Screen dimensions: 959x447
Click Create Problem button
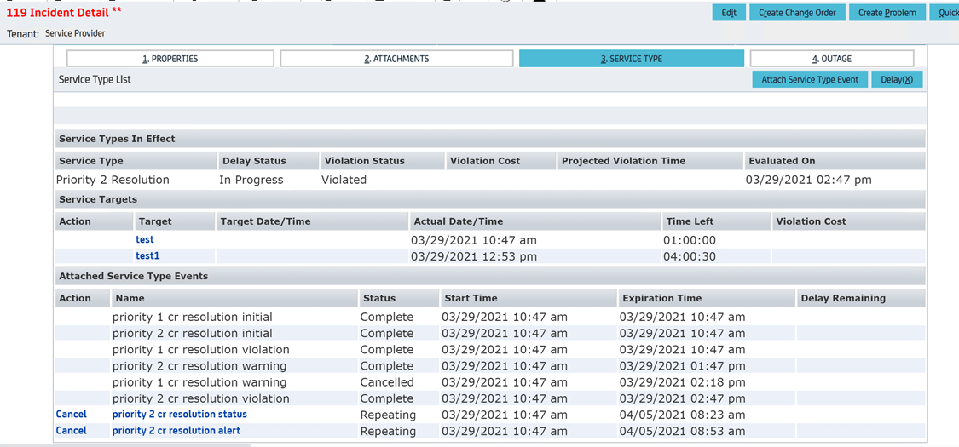point(887,13)
